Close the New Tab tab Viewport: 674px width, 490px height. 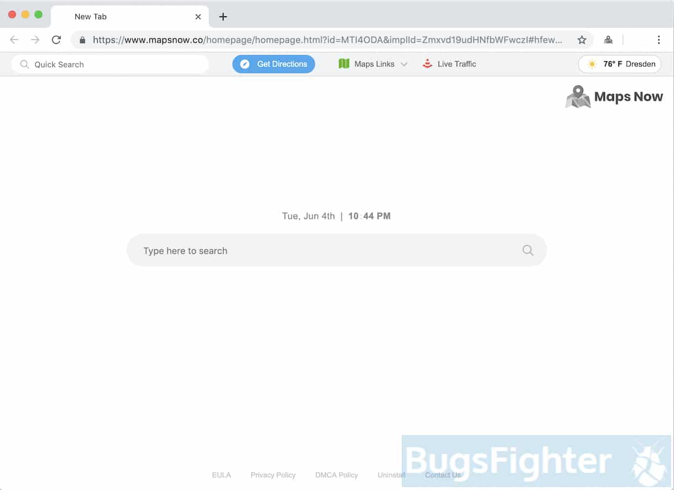pyautogui.click(x=198, y=17)
